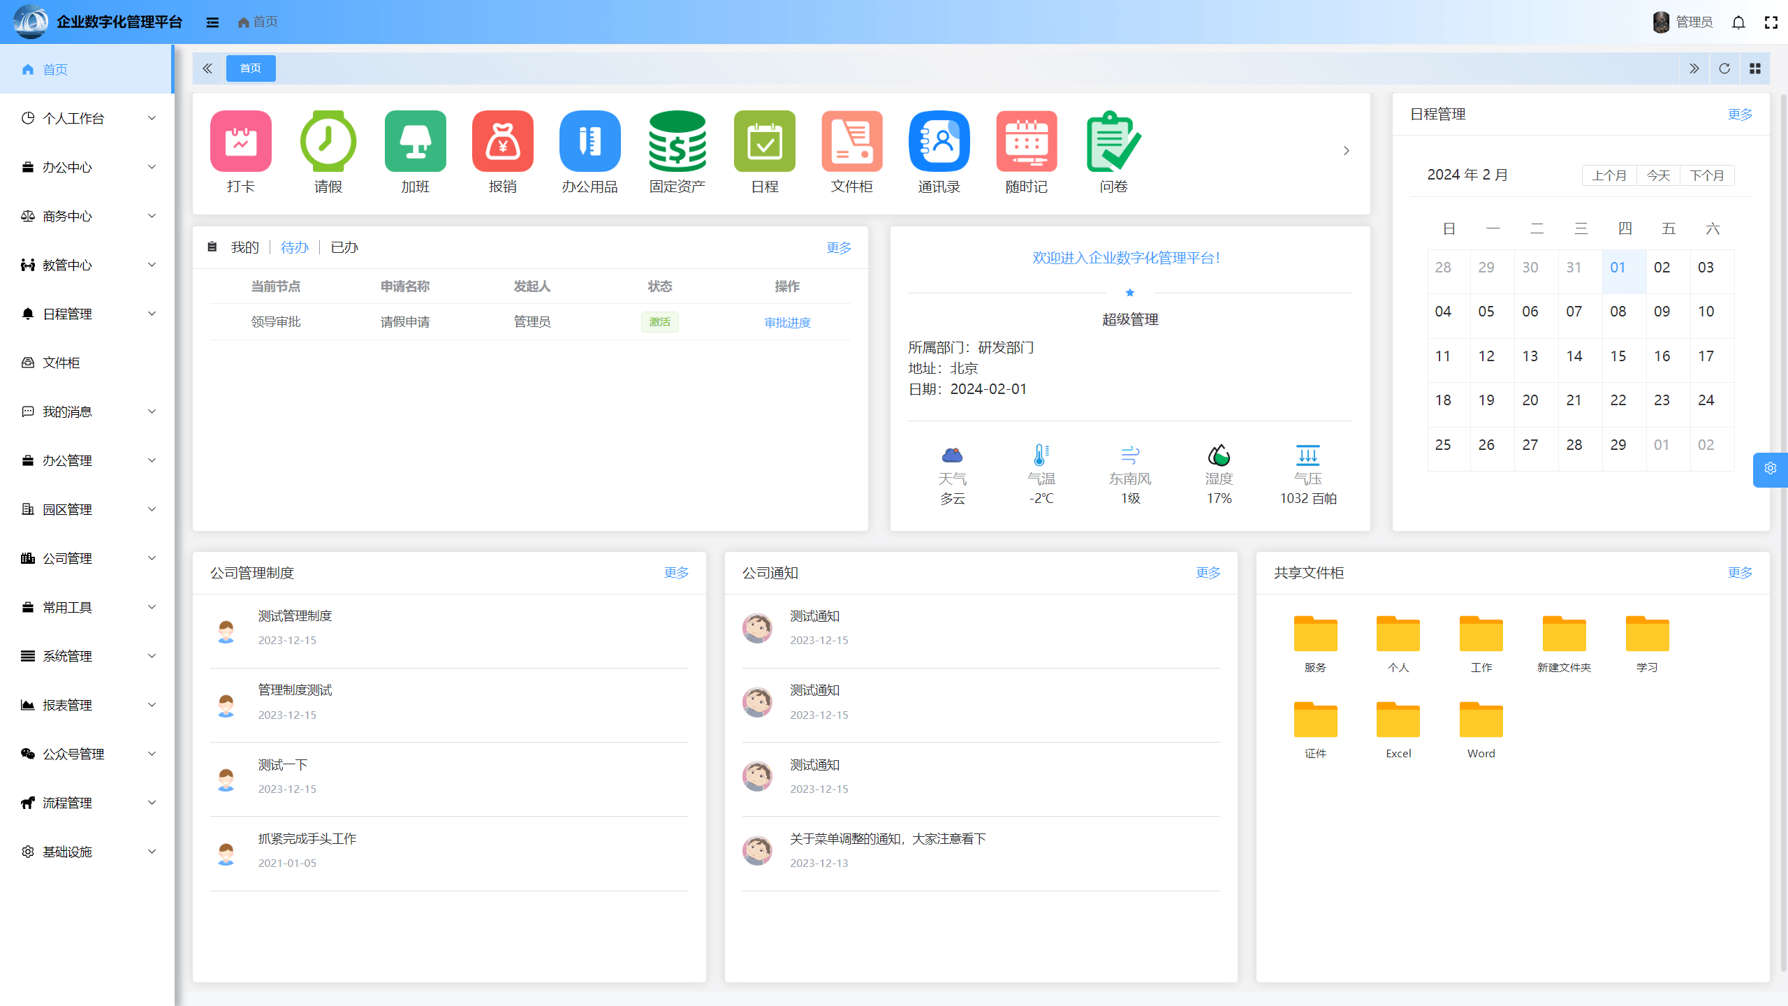Screen dimensions: 1788x1006
Task: Click the 报销 reimbursement icon
Action: pos(502,142)
